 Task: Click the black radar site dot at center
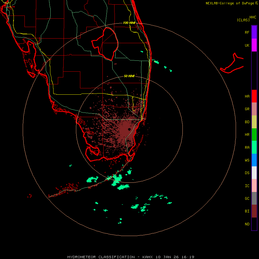(129, 129)
